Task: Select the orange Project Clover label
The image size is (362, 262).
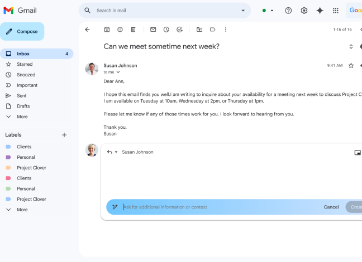Action: (31, 168)
